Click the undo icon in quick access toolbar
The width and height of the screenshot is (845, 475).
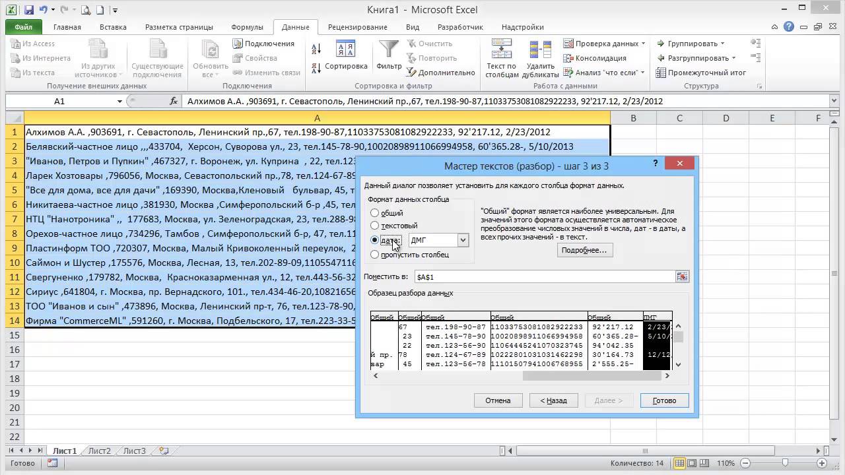[44, 10]
